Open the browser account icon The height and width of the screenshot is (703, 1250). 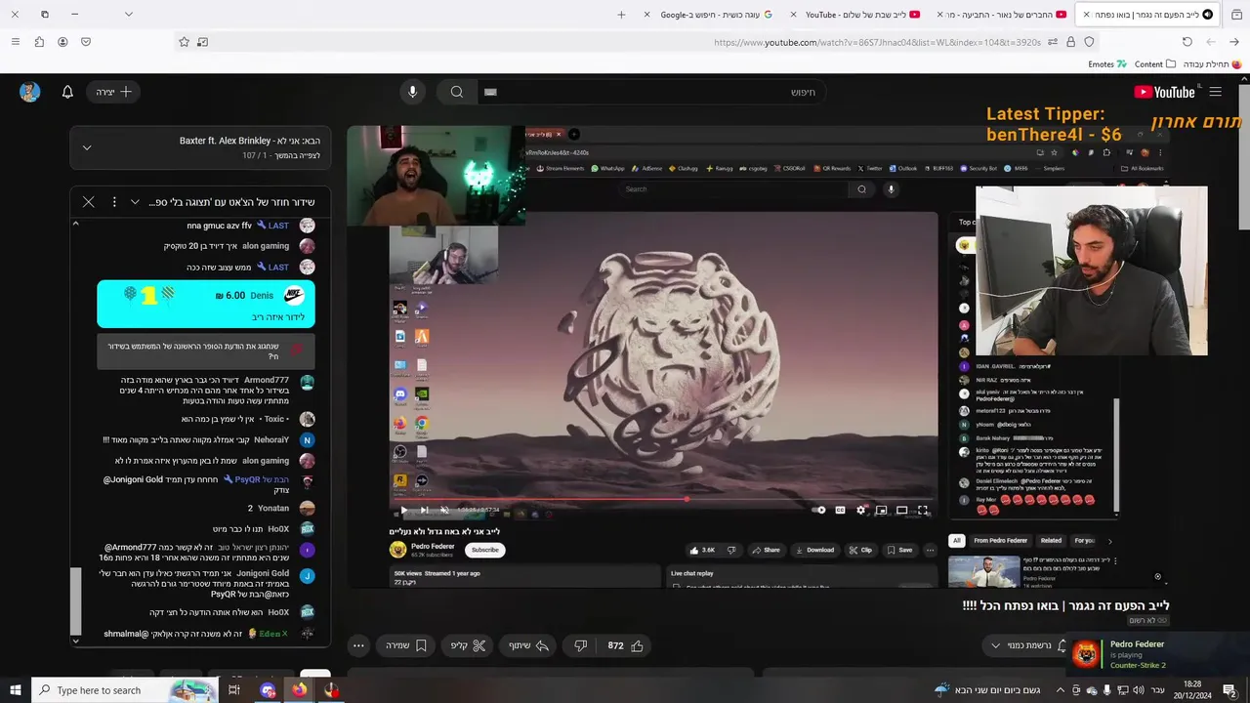(62, 42)
